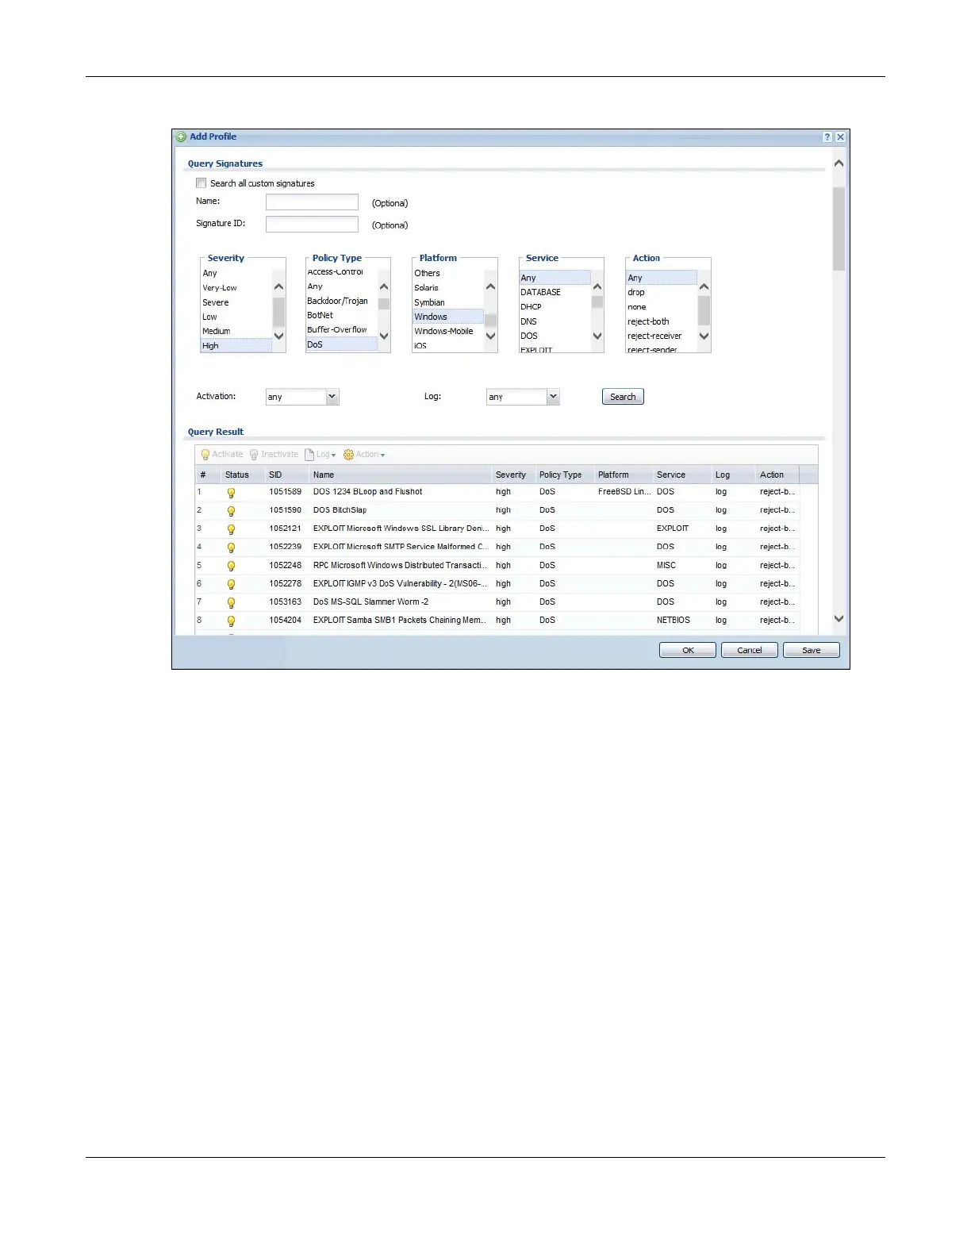Image resolution: width=971 pixels, height=1257 pixels.
Task: Click status bulb for SID 1052278
Action: [x=231, y=584]
